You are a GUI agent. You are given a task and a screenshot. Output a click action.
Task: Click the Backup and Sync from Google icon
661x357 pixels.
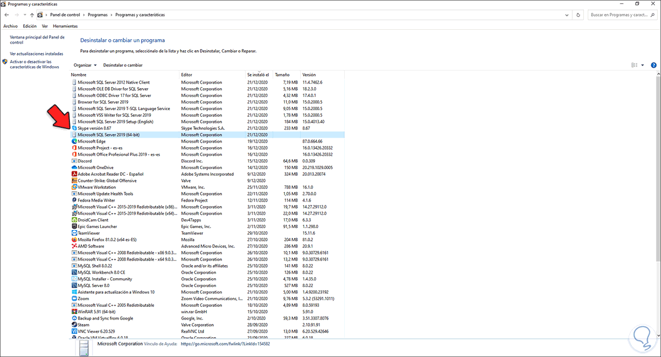pyautogui.click(x=74, y=318)
